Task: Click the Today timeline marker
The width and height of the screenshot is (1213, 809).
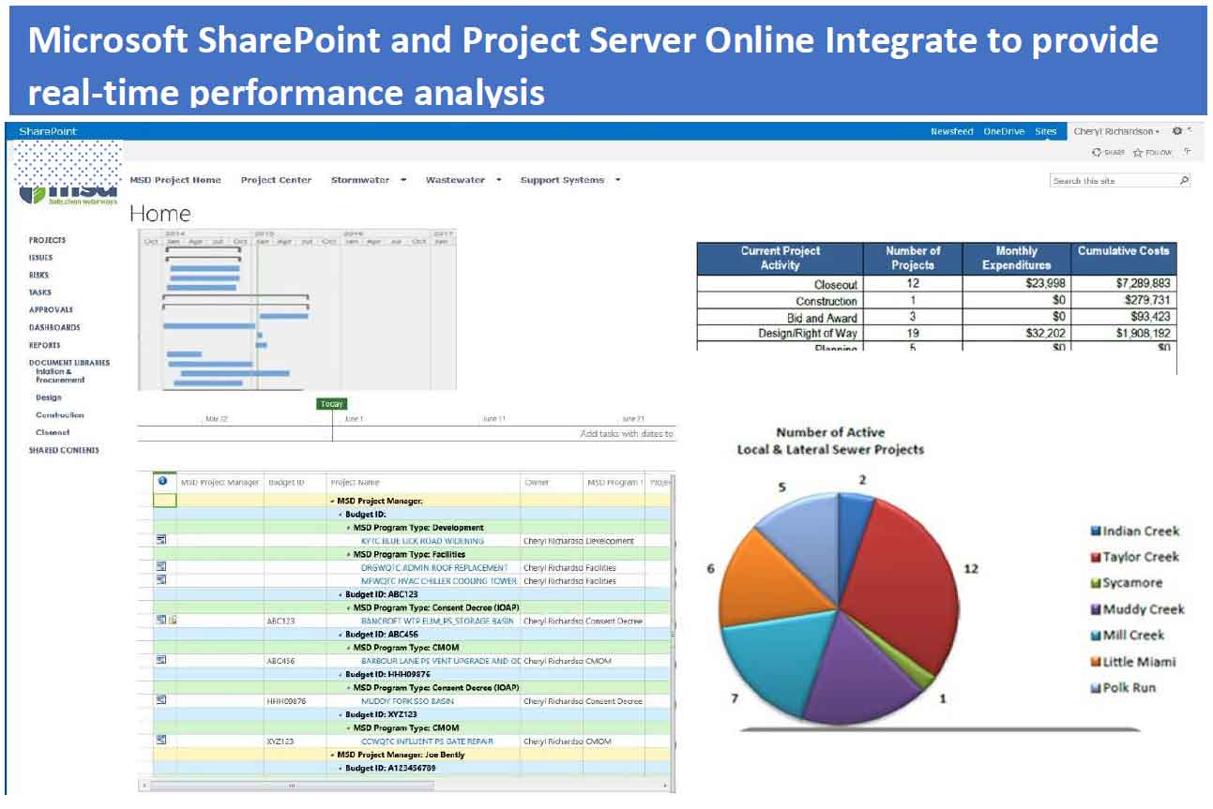Action: [x=332, y=404]
